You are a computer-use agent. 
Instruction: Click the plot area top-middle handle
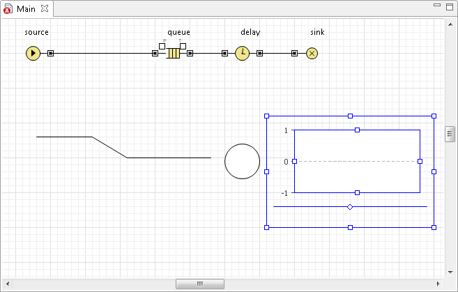click(x=357, y=130)
